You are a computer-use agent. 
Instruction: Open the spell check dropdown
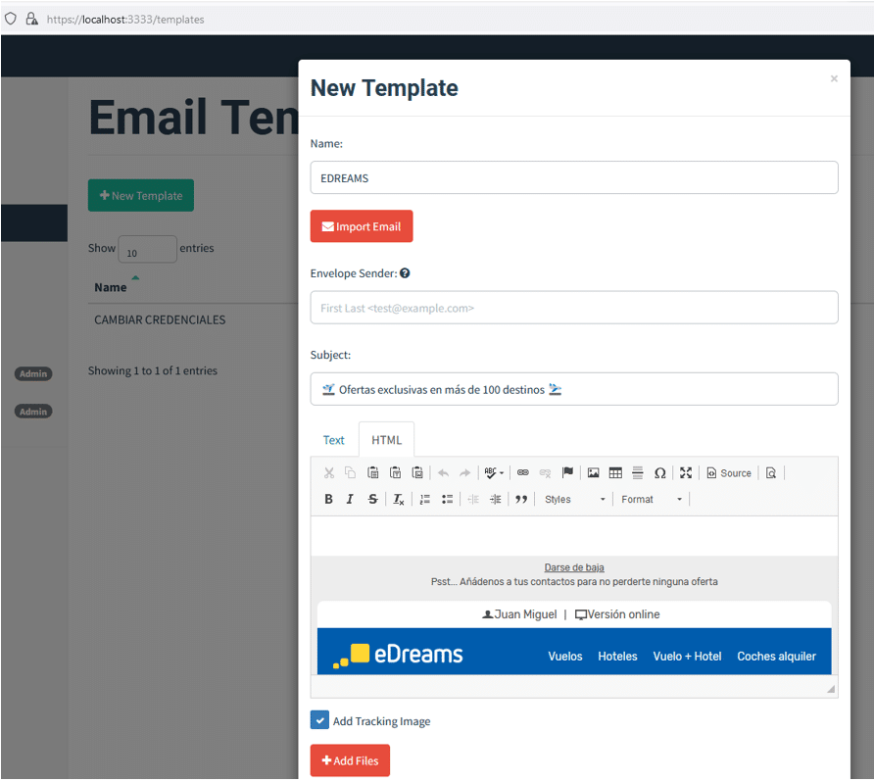click(x=494, y=472)
